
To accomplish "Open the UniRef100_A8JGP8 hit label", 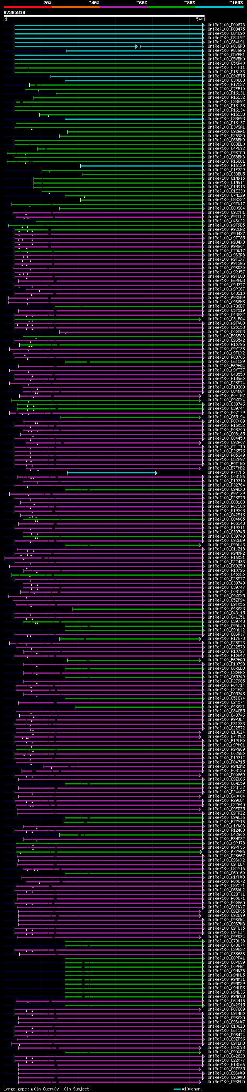I will [x=226, y=46].
